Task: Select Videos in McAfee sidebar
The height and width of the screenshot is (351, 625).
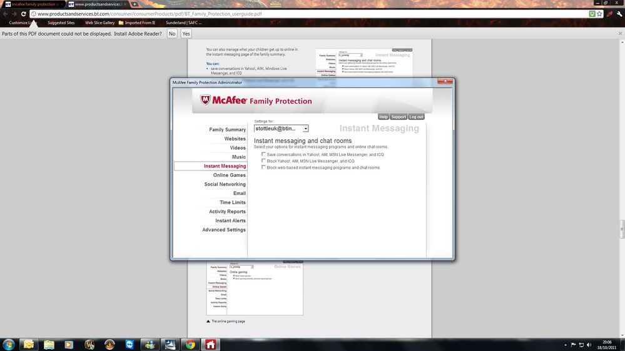Action: pos(238,147)
